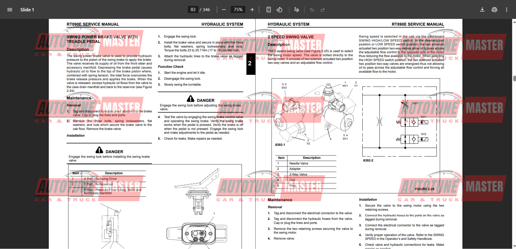Screen dimensions: 516x249
Task: Download the PDF file
Action: [x=482, y=10]
